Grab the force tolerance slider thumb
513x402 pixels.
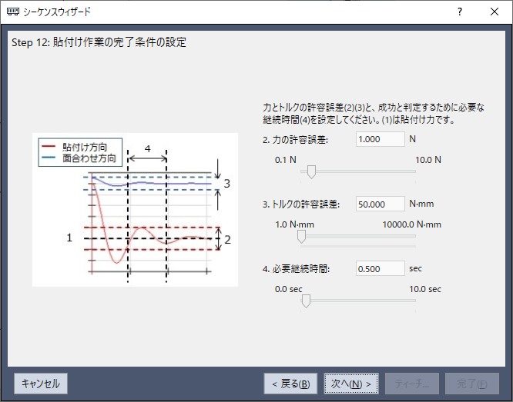[x=311, y=171]
